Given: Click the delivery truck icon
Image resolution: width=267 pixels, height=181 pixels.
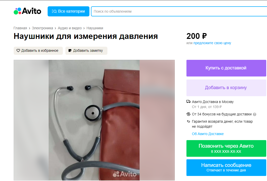Looking at the screenshot, I should [188, 102].
